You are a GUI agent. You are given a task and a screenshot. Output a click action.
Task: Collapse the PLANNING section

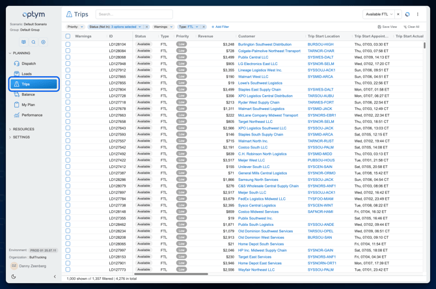click(20, 53)
